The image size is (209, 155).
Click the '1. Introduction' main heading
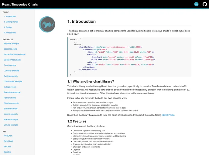pos(81,21)
